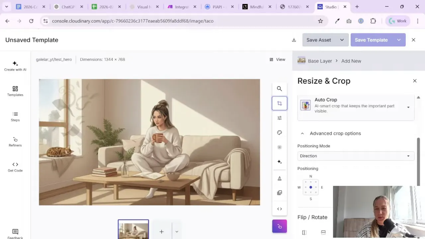Screen dimensions: 425x239
Task: Add a new image with plus button
Action: [161, 232]
